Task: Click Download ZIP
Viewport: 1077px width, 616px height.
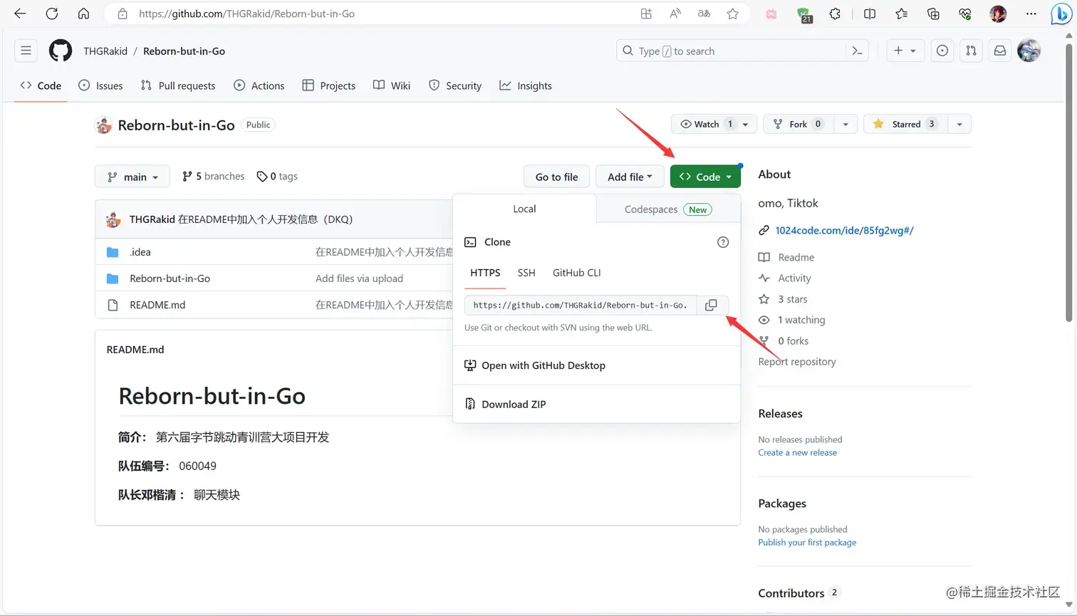Action: [x=514, y=404]
